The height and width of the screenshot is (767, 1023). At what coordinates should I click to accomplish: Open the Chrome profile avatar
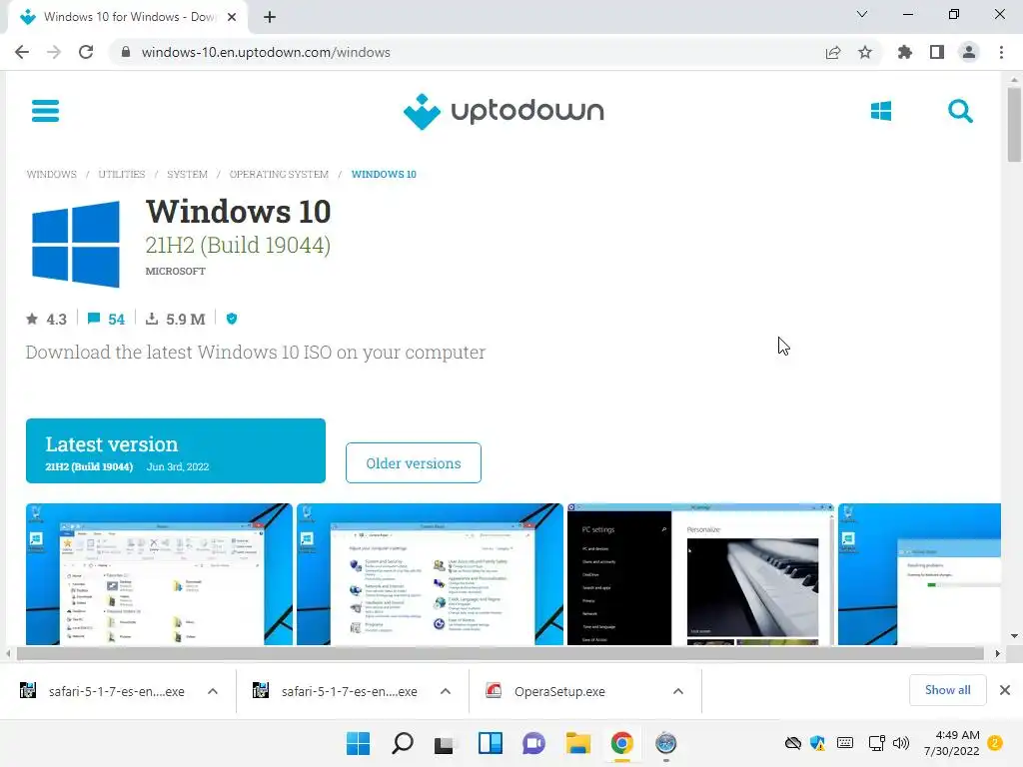969,52
